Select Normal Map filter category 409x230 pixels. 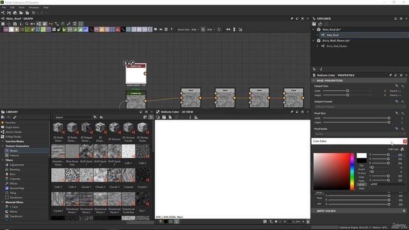point(17,188)
